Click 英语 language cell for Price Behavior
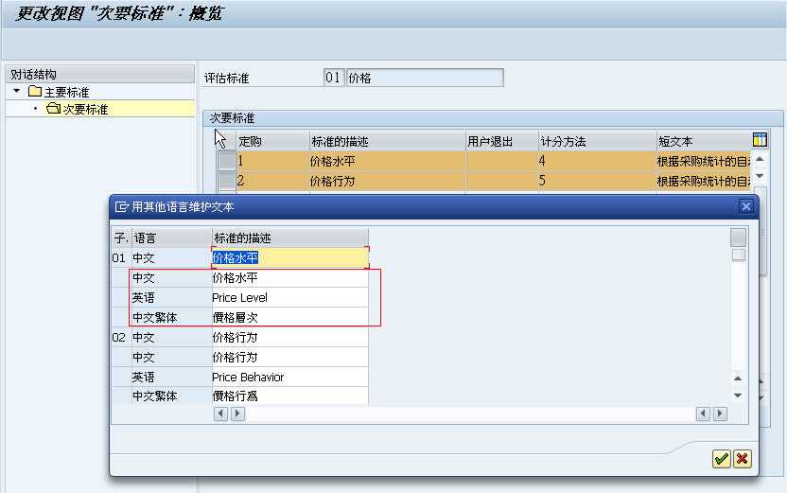 tap(171, 377)
